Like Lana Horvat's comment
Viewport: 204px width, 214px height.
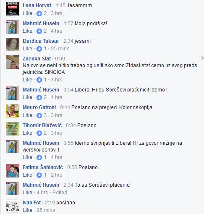(x=27, y=13)
